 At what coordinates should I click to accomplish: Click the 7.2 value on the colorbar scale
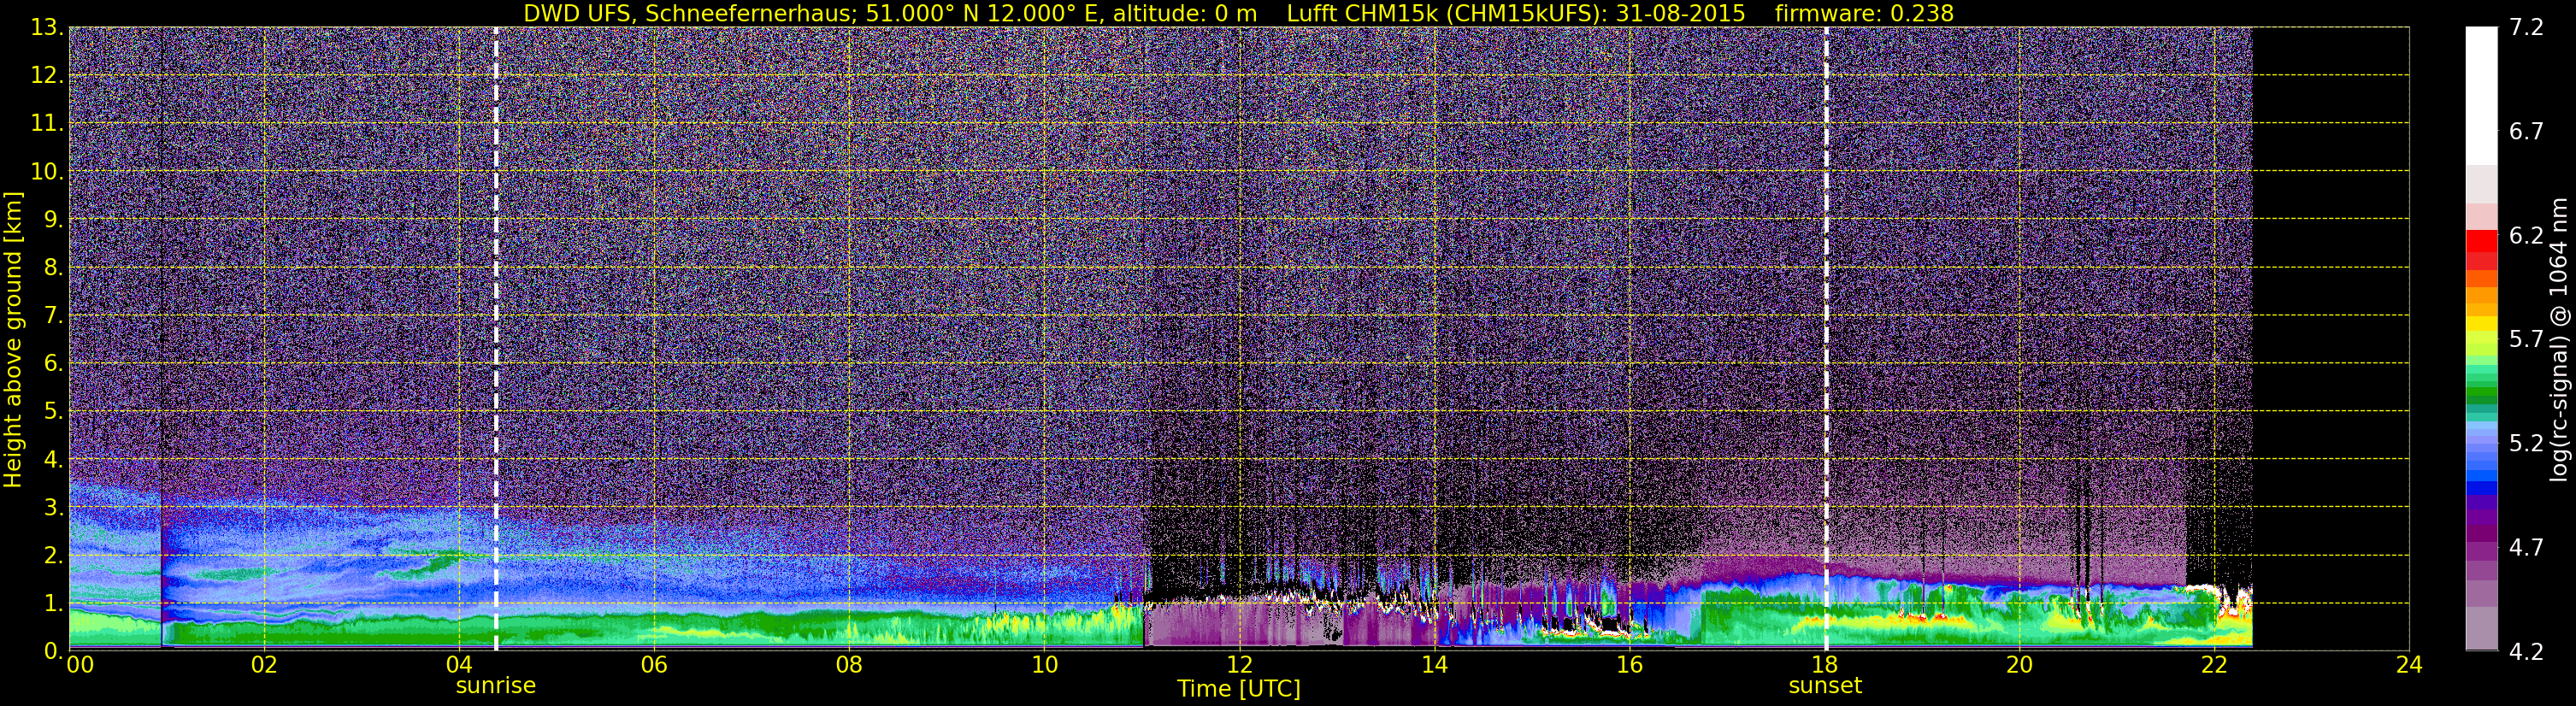click(x=2526, y=27)
